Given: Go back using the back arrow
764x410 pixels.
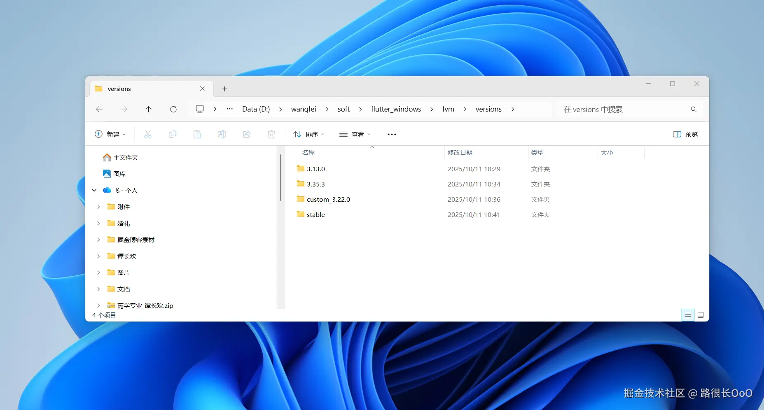Looking at the screenshot, I should pyautogui.click(x=99, y=109).
